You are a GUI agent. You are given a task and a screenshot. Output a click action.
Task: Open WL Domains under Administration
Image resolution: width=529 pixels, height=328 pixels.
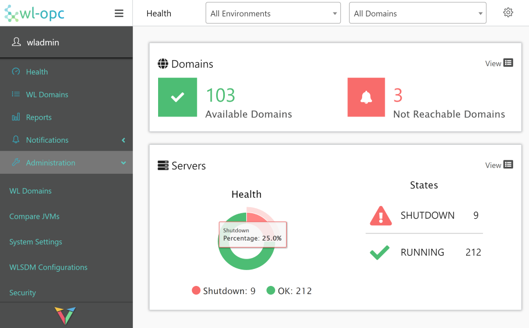[31, 191]
